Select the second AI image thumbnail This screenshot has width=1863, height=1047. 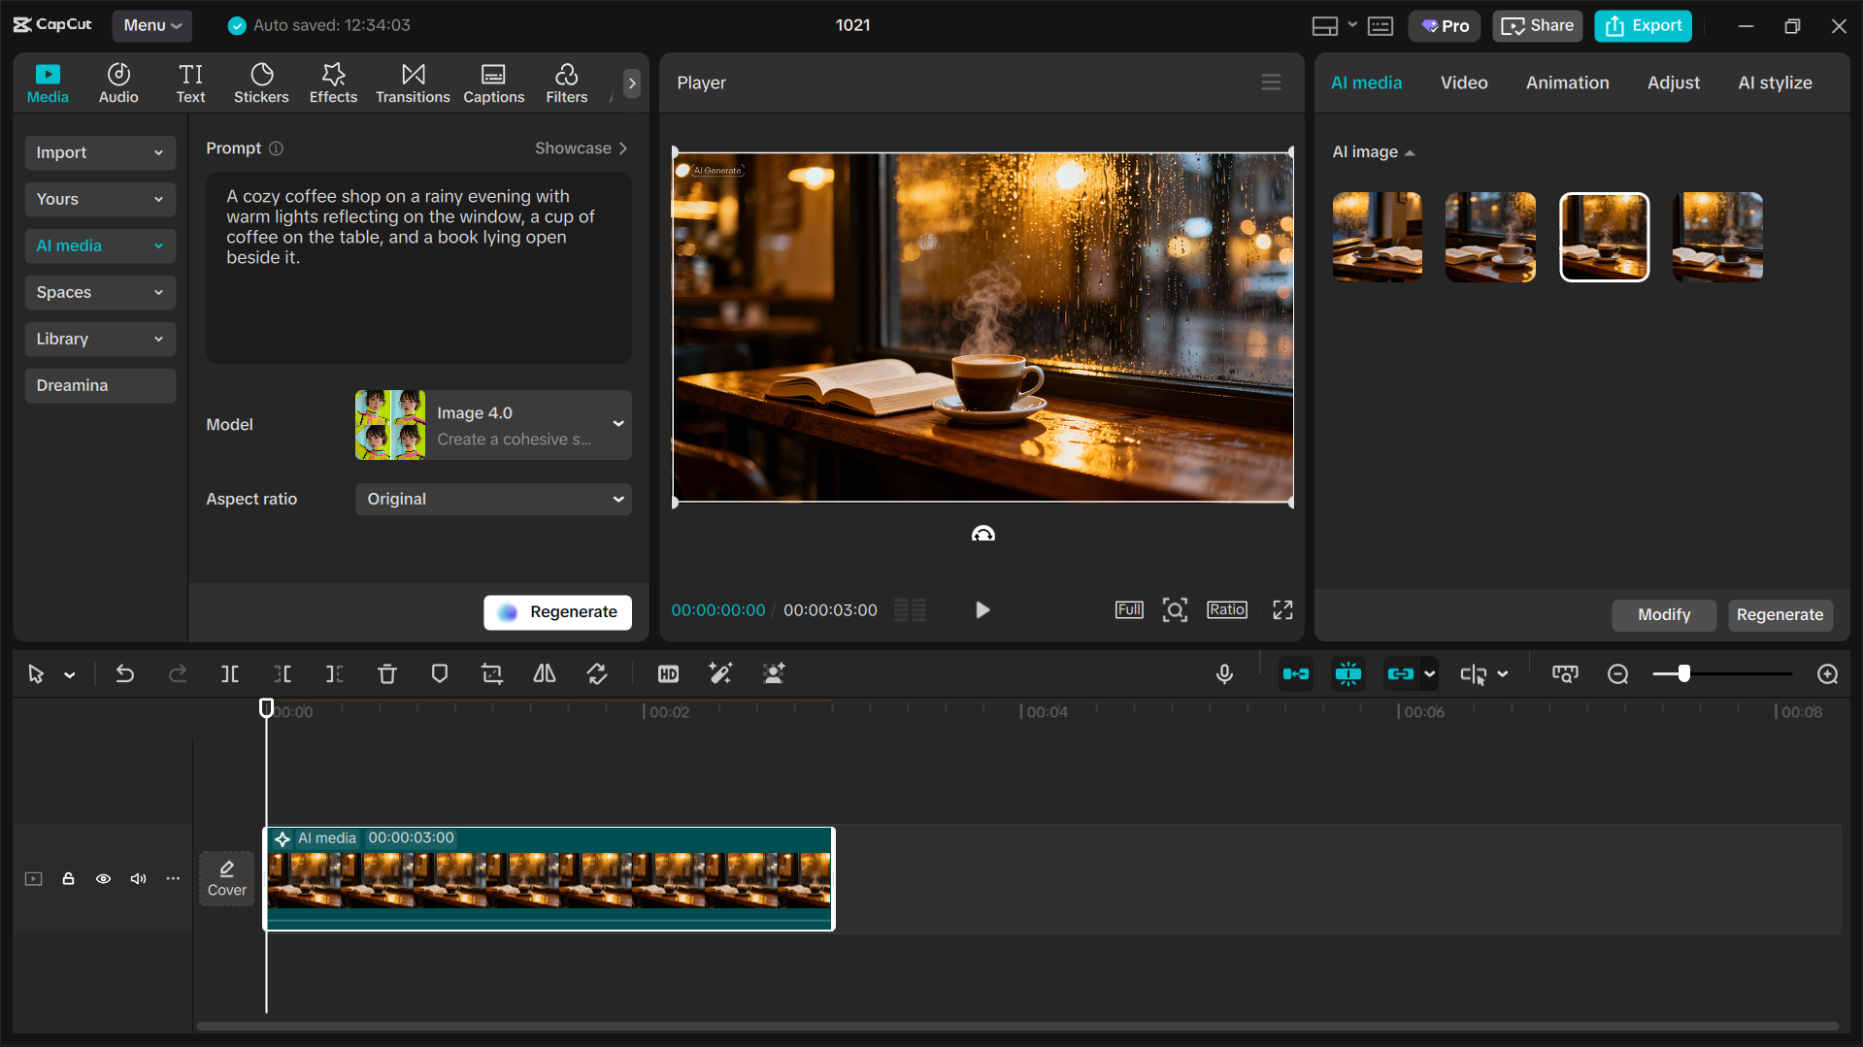click(1489, 236)
